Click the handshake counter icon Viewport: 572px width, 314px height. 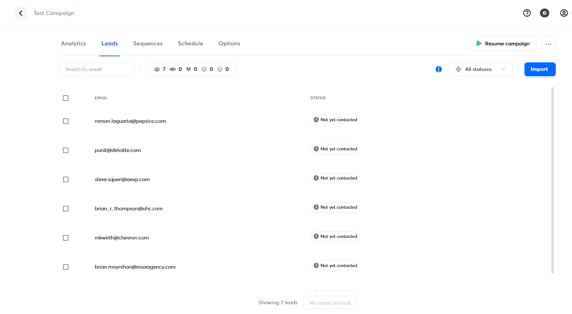(x=172, y=69)
